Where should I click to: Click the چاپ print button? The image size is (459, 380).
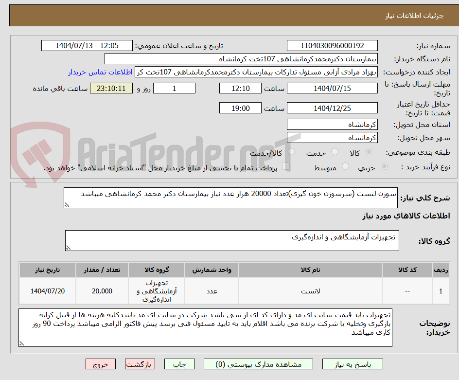coord(179,364)
